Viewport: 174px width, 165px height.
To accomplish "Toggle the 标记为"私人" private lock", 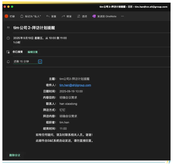I will [22, 16].
